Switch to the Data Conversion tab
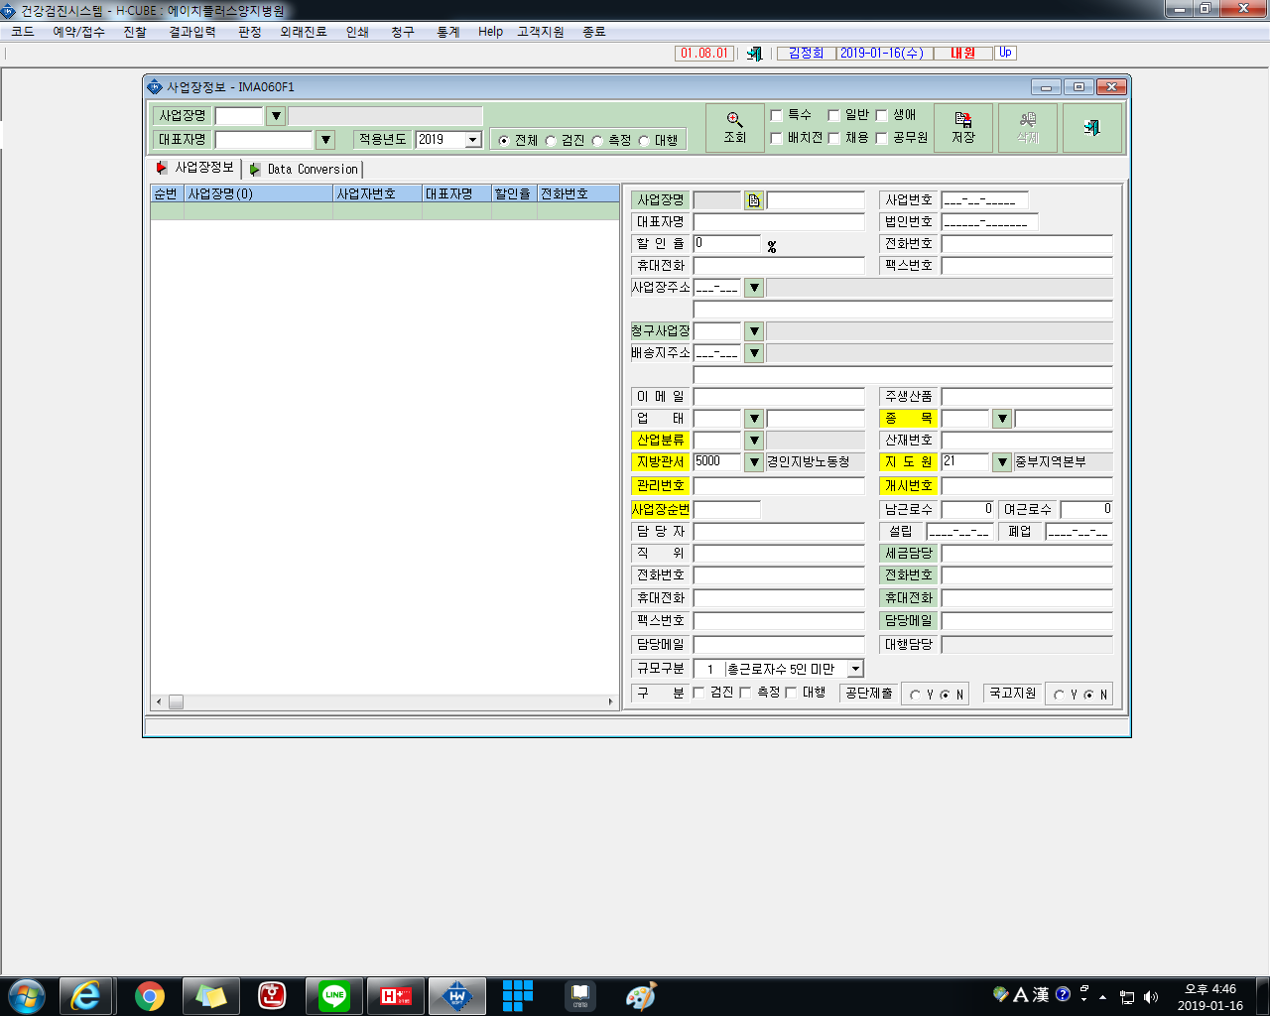This screenshot has height=1016, width=1270. tap(304, 170)
